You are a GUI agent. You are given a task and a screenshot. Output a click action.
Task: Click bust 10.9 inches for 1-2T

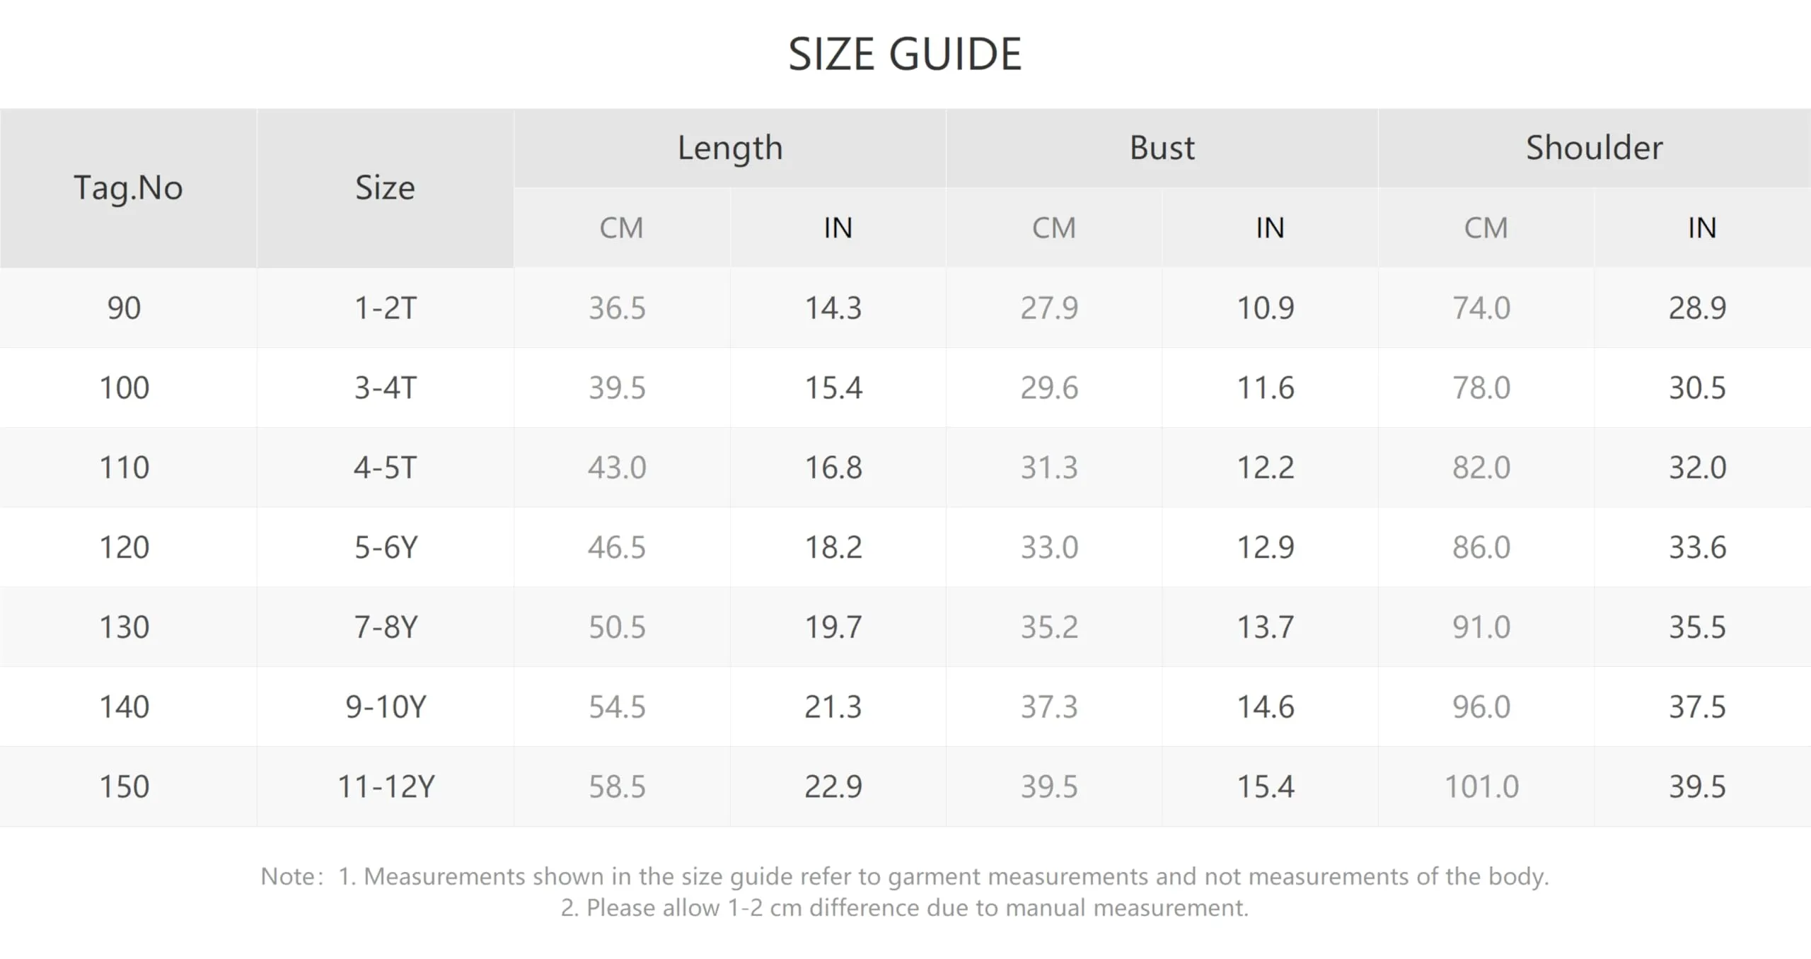click(1266, 308)
